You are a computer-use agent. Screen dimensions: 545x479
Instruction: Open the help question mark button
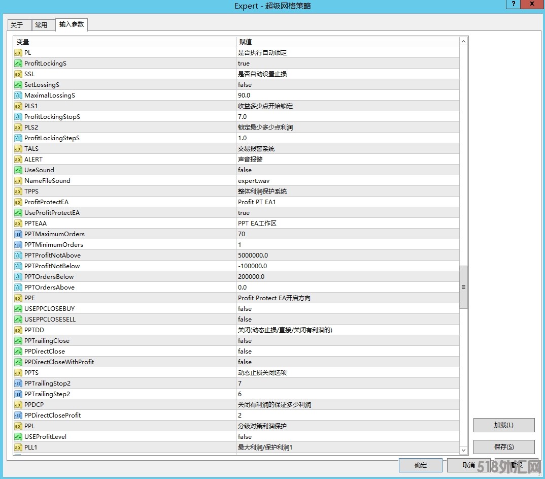coord(514,4)
